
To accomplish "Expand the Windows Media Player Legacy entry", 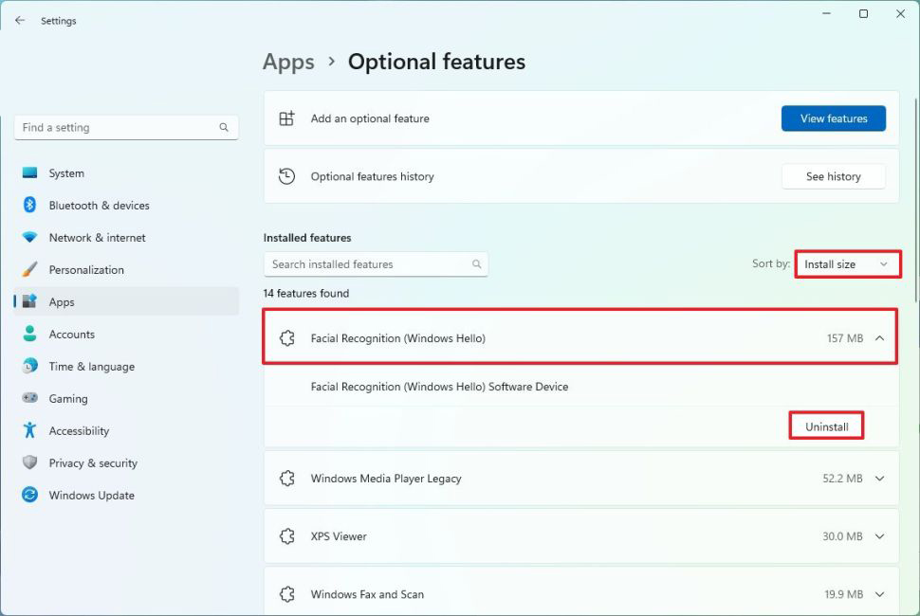I will coord(879,480).
